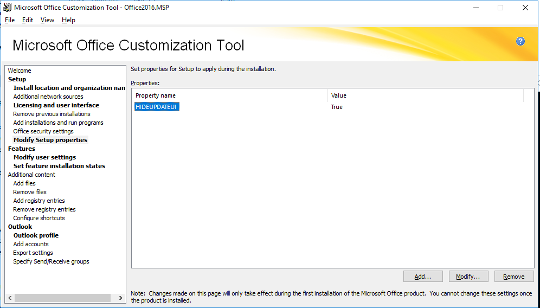Image resolution: width=540 pixels, height=308 pixels.
Task: Select the Additional content heading
Action: pos(31,174)
